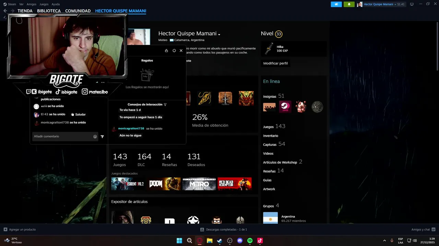
Task: Switch to Big Picture mode icon
Action: coord(412,4)
